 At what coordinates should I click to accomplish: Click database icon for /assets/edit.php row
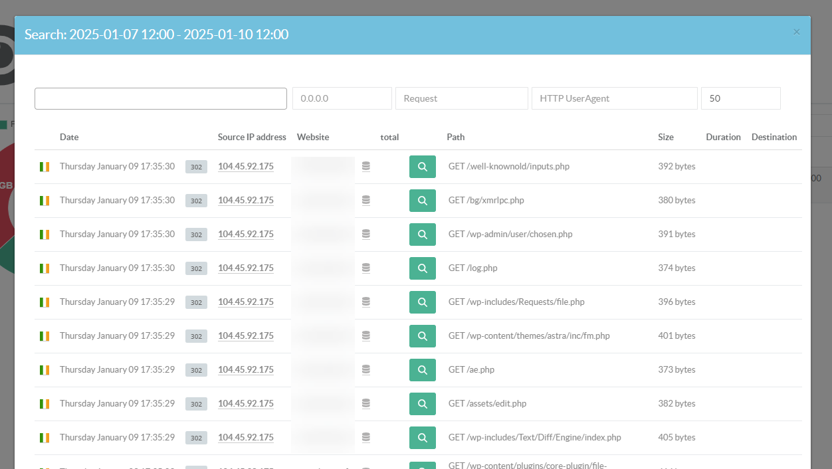click(366, 403)
